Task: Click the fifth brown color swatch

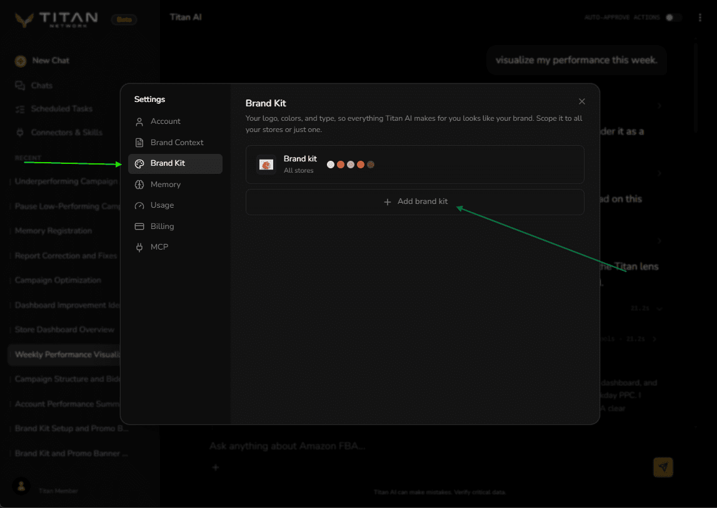Action: point(371,165)
